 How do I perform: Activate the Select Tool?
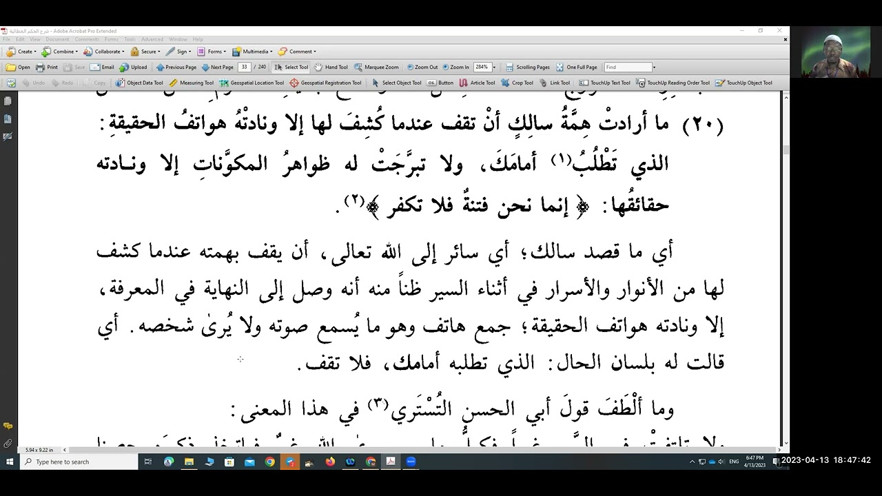coord(291,67)
